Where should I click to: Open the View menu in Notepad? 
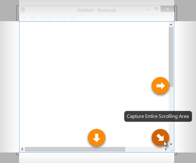click(x=62, y=18)
